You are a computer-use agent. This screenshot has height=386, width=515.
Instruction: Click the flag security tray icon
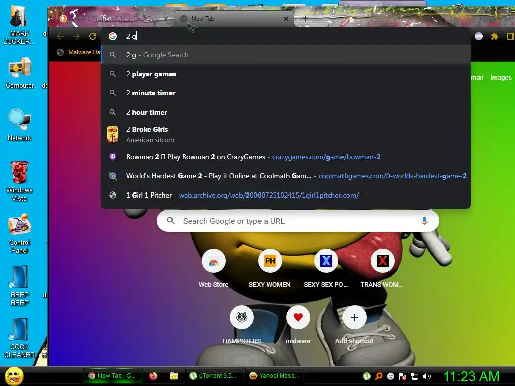point(403,376)
